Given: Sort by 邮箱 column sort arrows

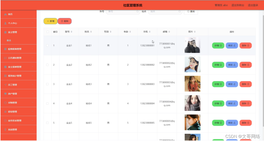Looking at the screenshot, I should click(x=169, y=32).
